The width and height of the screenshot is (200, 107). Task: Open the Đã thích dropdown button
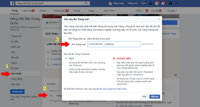(52, 22)
